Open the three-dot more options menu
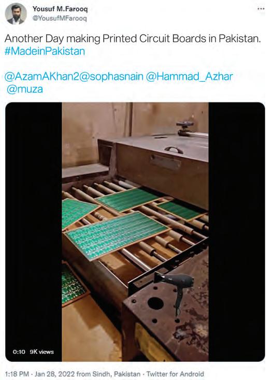Viewport: 273px width, 380px height. (x=261, y=9)
